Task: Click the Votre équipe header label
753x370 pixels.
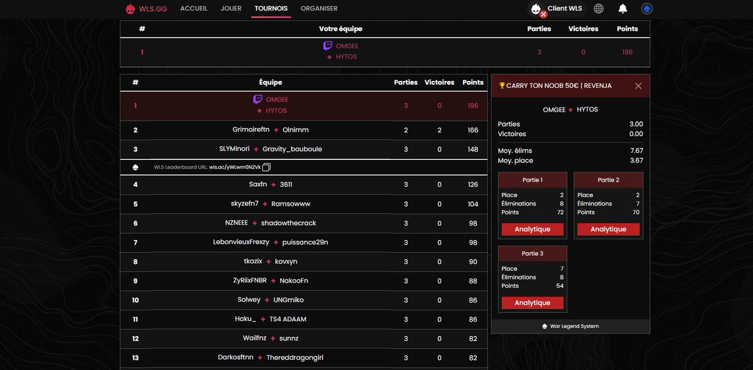Action: pyautogui.click(x=341, y=29)
